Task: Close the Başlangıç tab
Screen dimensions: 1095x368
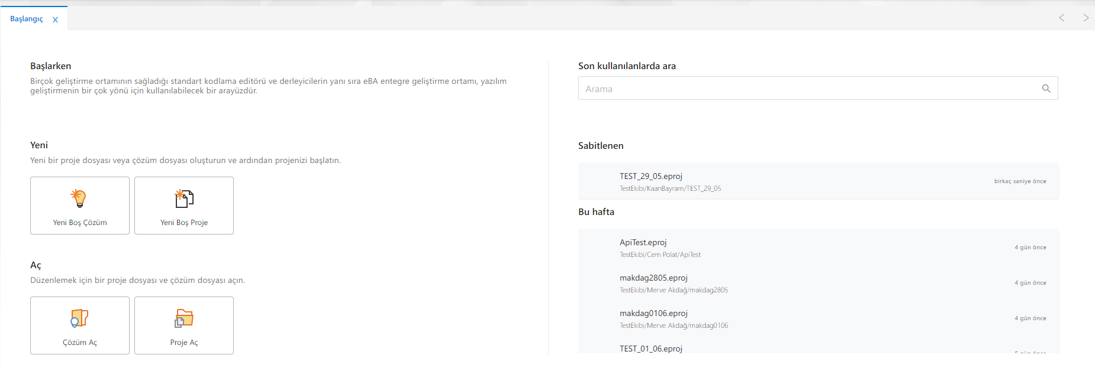Action: (x=55, y=19)
